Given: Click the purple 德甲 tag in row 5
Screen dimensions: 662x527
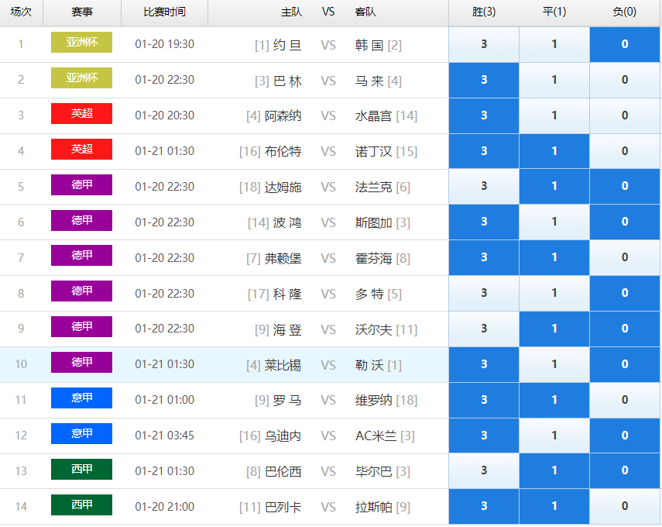Looking at the screenshot, I should [81, 184].
